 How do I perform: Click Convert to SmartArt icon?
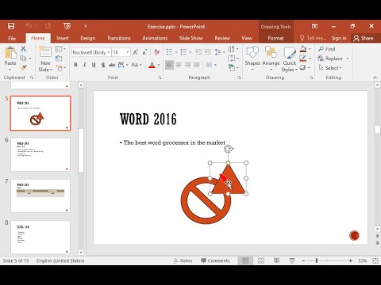coord(232,68)
